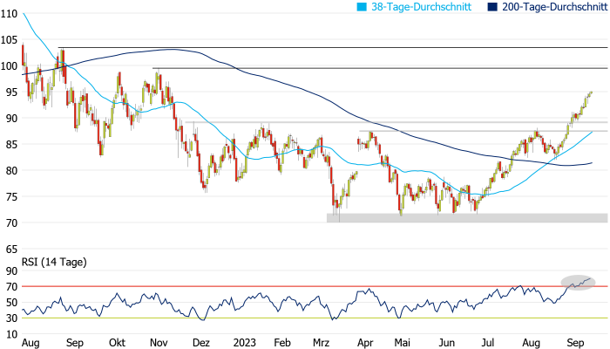Screen dimensions: 610x349
Task: Click the Jun month axis label
Action: 446,343
